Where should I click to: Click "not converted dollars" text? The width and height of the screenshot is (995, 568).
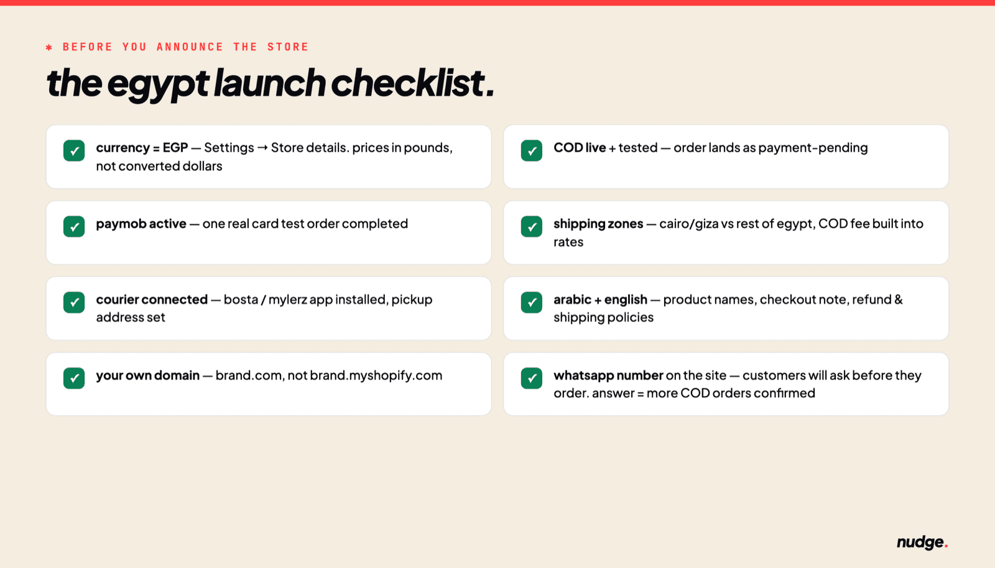point(159,166)
